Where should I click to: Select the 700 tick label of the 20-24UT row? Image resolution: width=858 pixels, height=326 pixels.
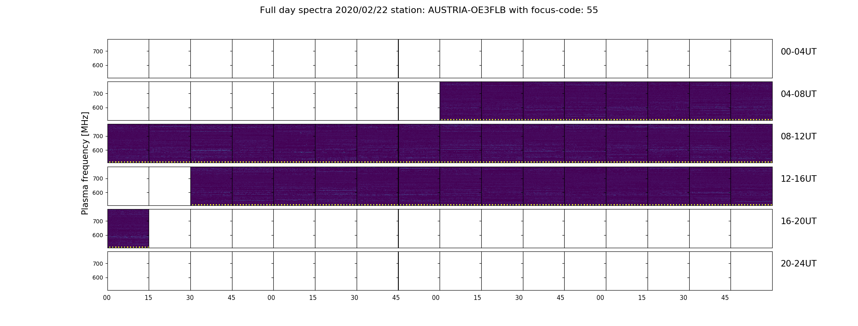click(x=98, y=264)
